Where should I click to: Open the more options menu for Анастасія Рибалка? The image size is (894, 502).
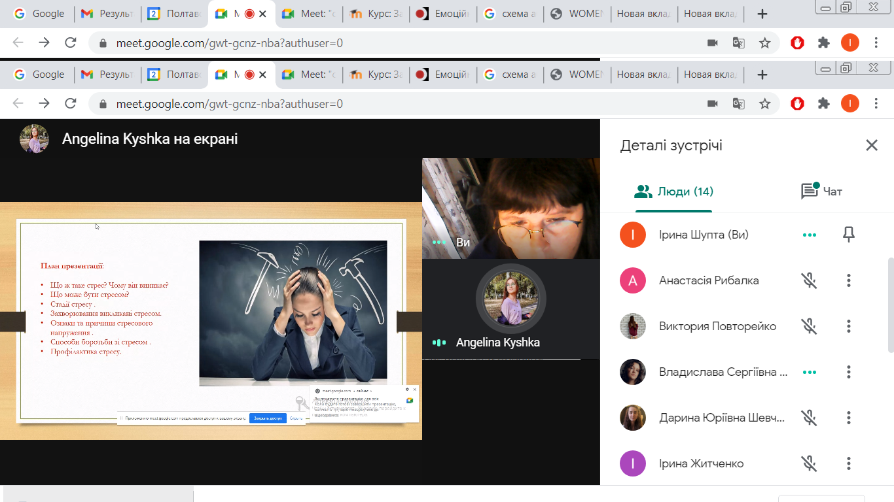pyautogui.click(x=849, y=280)
